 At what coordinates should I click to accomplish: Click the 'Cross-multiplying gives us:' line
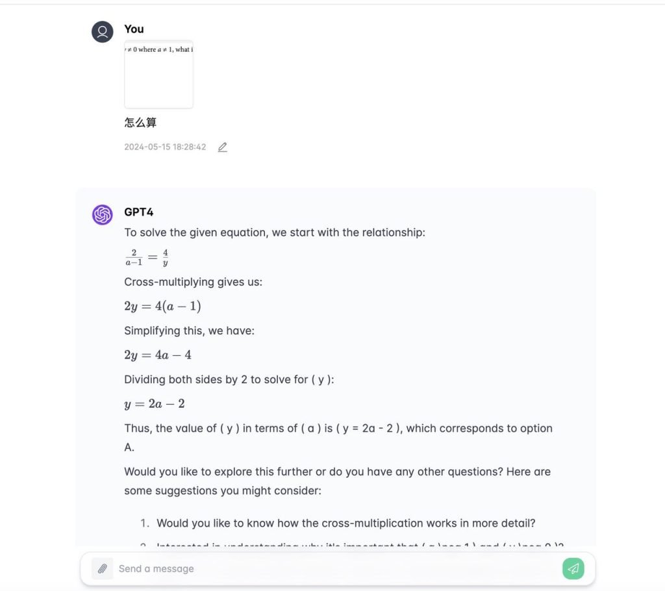pyautogui.click(x=193, y=282)
